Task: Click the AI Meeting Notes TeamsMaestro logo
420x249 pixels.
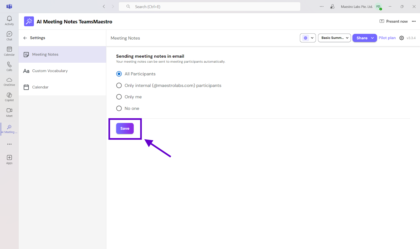Action: (x=29, y=21)
